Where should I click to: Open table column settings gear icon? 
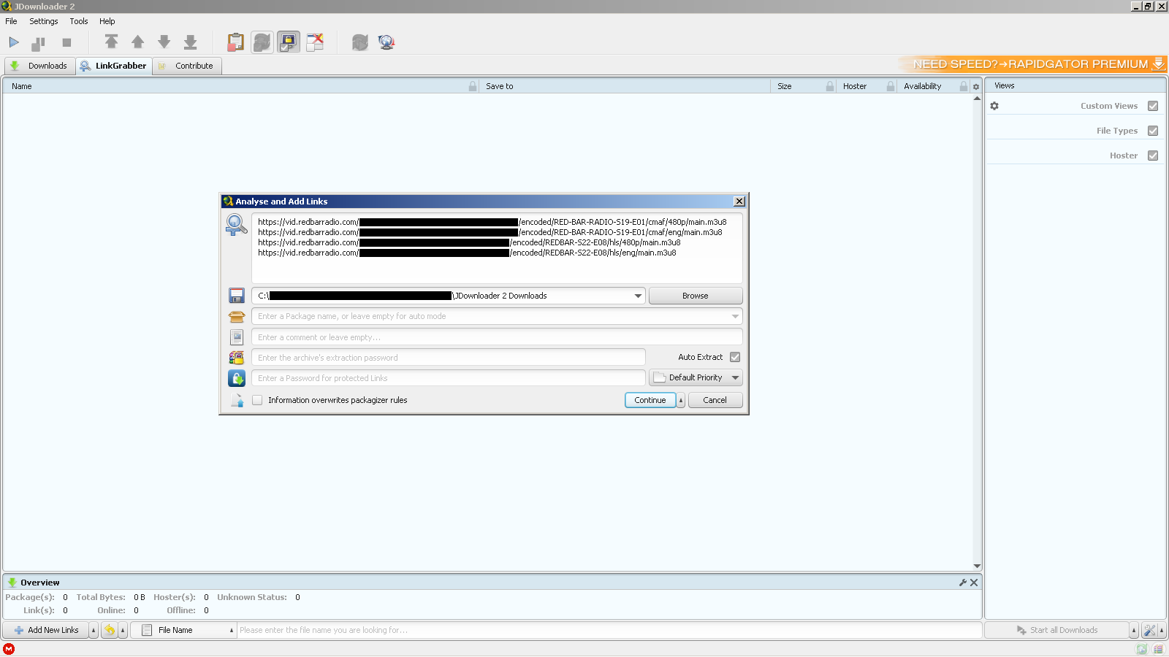[976, 86]
